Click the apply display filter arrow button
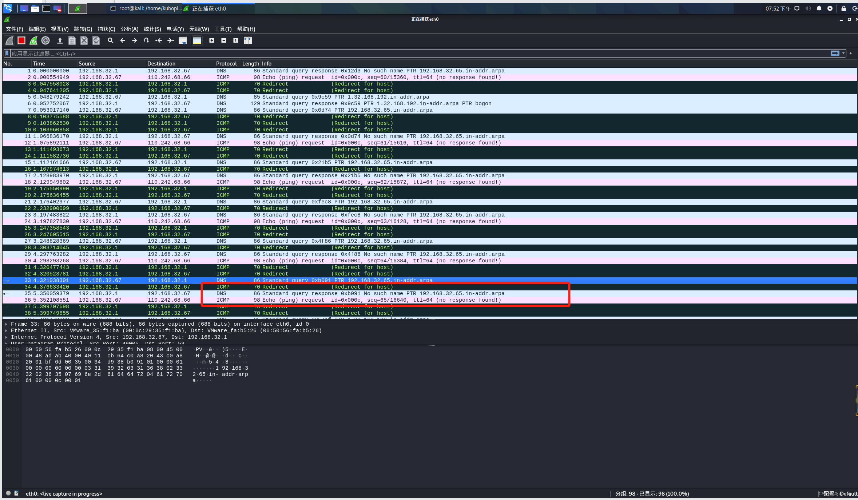858x500 pixels. click(835, 53)
